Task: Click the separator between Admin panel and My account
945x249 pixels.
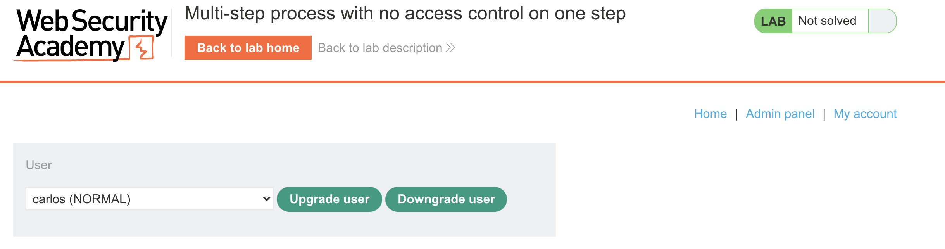Action: [824, 114]
